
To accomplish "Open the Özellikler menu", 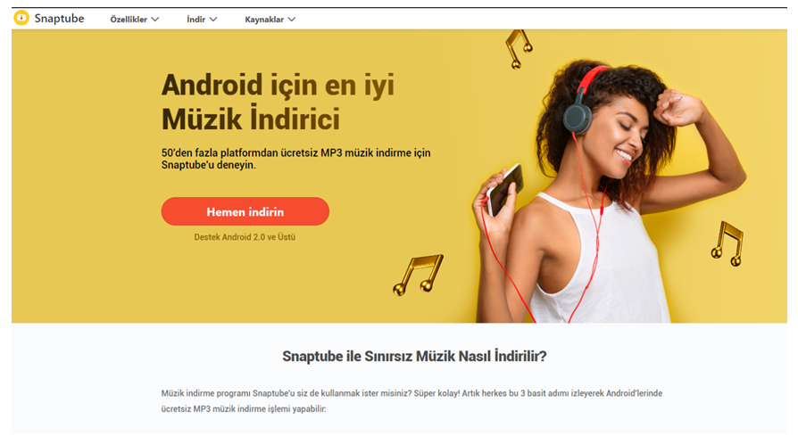I will coord(135,20).
